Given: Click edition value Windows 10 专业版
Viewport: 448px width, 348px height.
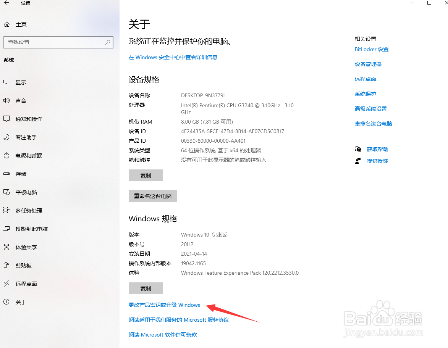Looking at the screenshot, I should point(204,235).
